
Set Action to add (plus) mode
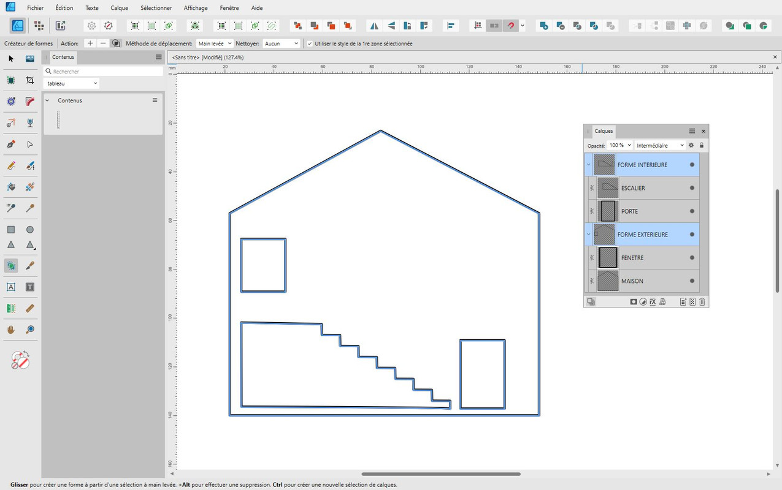point(90,43)
